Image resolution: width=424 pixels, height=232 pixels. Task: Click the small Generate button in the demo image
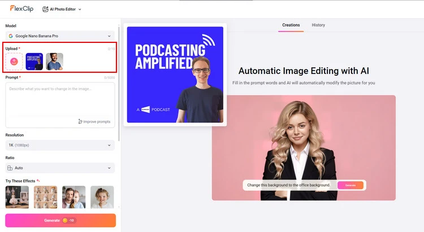tap(351, 185)
